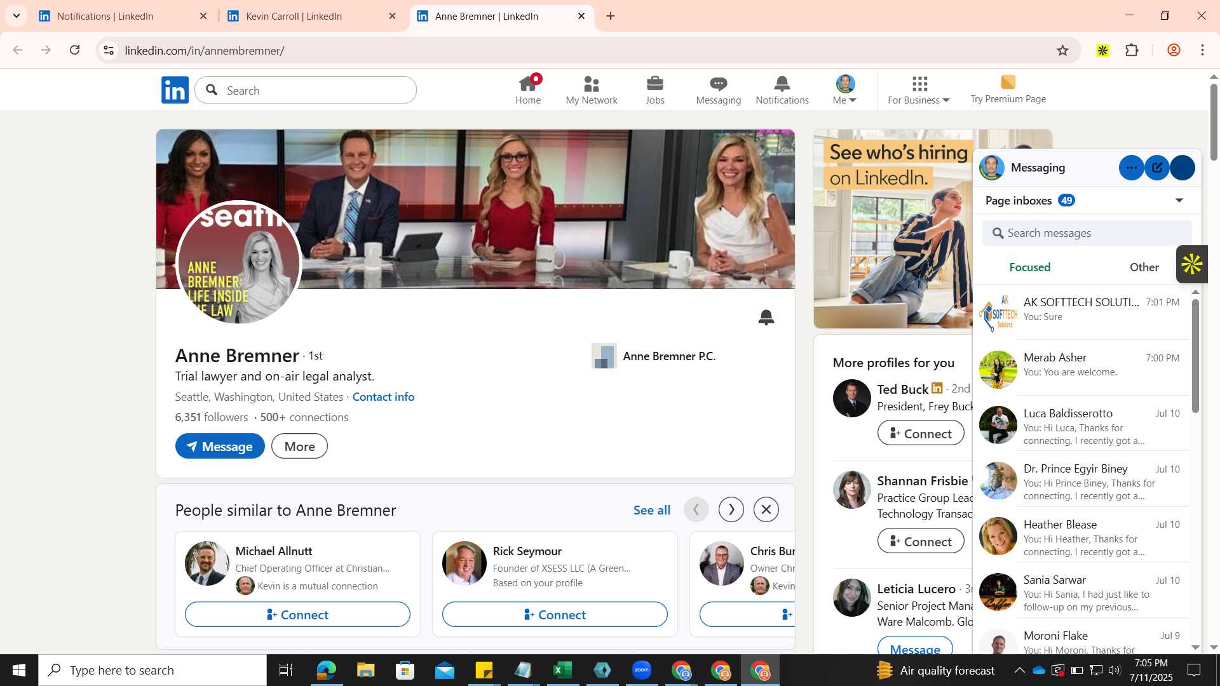Open Leticia Lucero's profile

(916, 589)
